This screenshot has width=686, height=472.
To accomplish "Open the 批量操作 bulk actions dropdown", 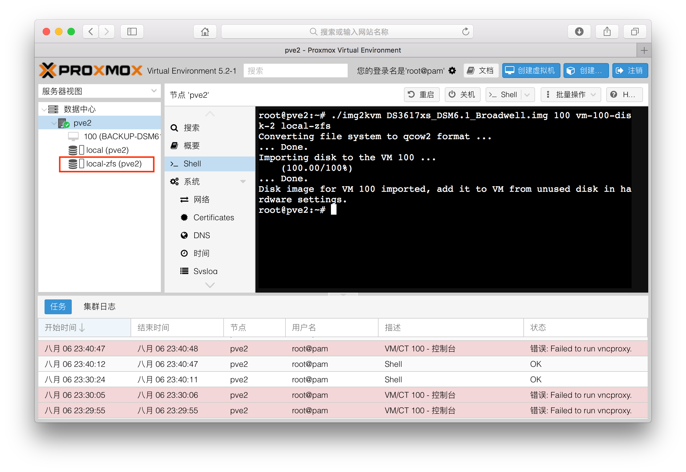I will coord(571,95).
